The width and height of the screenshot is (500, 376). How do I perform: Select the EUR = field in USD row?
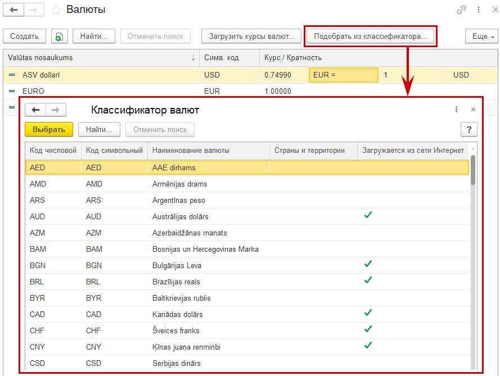coord(343,75)
